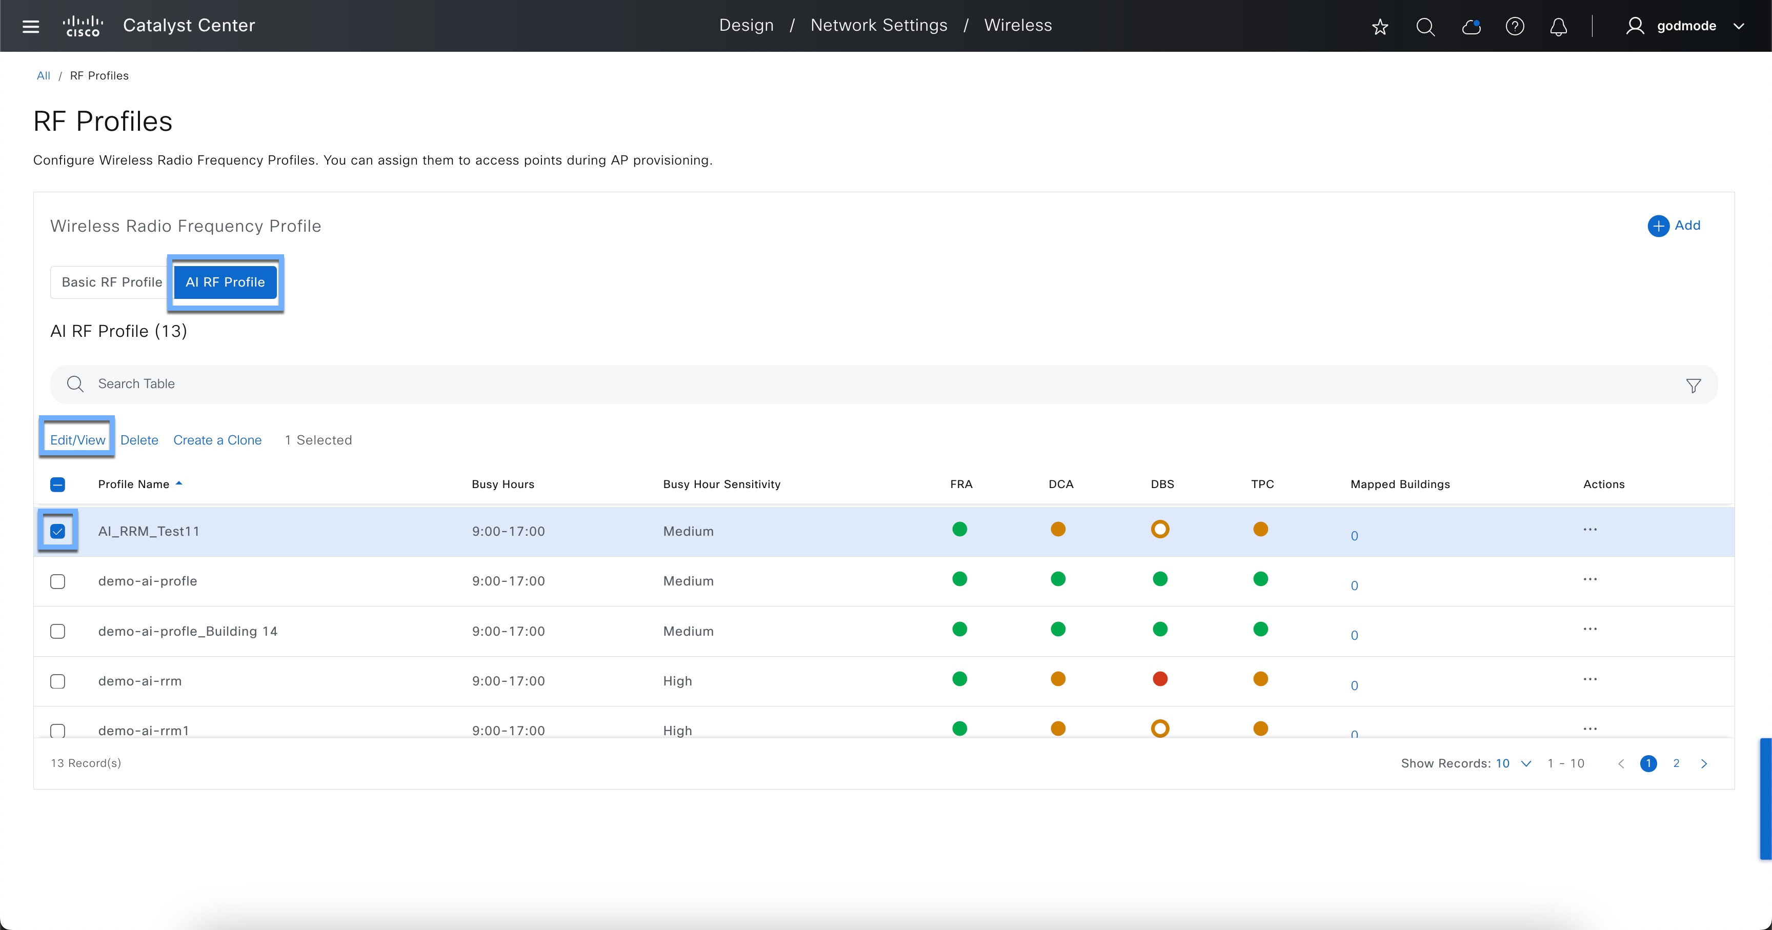Open notifications bell icon
The image size is (1772, 930).
[1558, 27]
